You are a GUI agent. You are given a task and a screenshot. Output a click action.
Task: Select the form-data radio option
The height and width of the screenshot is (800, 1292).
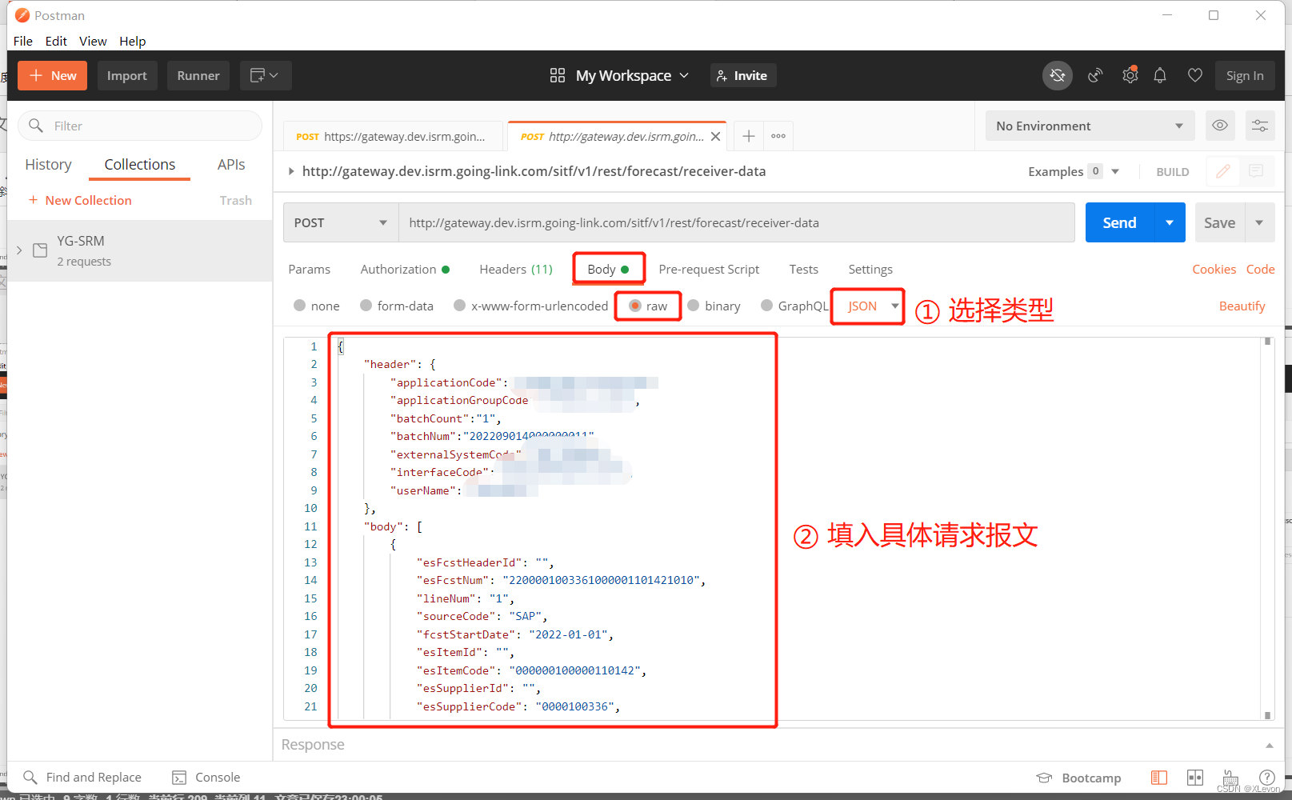pos(366,305)
